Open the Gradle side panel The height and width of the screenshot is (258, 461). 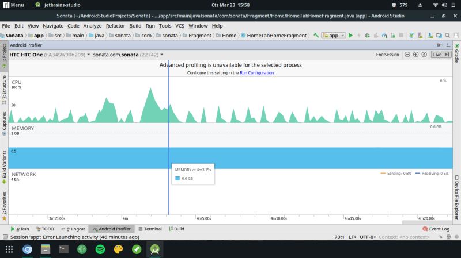click(456, 53)
